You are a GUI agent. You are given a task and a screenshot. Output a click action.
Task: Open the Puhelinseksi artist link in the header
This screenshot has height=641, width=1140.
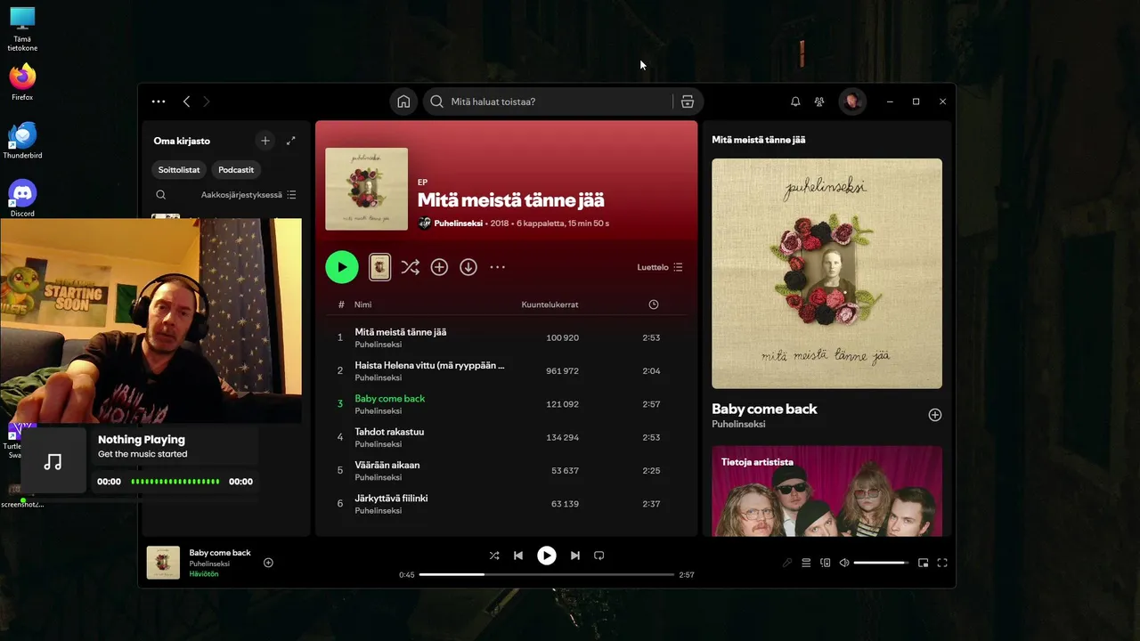point(459,223)
